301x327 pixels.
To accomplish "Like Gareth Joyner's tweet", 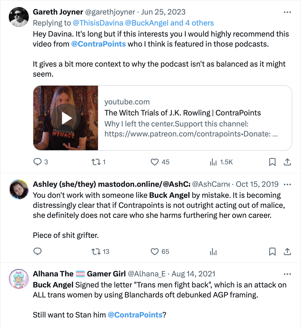I will click(x=155, y=162).
